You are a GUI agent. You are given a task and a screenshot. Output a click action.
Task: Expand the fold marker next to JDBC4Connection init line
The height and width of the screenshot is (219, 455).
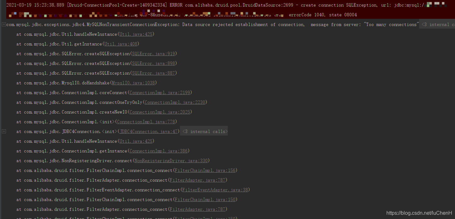(x=4, y=131)
